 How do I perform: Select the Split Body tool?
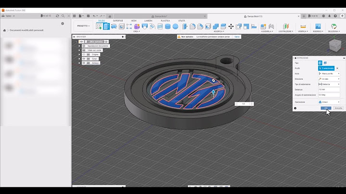click(223, 26)
